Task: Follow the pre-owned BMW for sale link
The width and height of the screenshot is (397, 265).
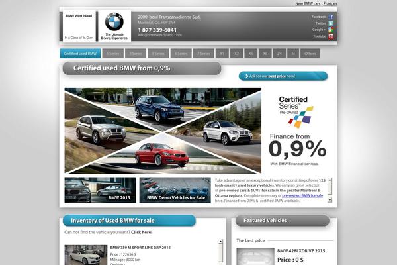Action: pos(302,195)
